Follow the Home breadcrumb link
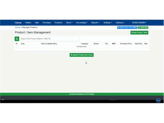This screenshot has height=123, width=164. pos(17,27)
